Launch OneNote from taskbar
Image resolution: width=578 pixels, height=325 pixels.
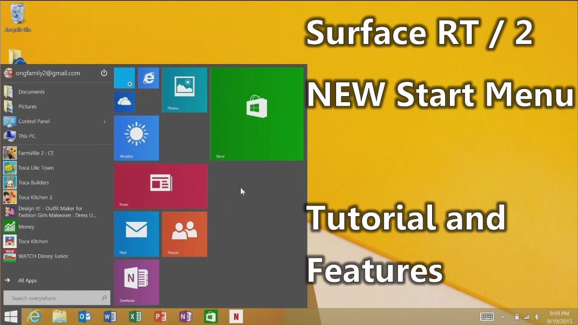186,317
